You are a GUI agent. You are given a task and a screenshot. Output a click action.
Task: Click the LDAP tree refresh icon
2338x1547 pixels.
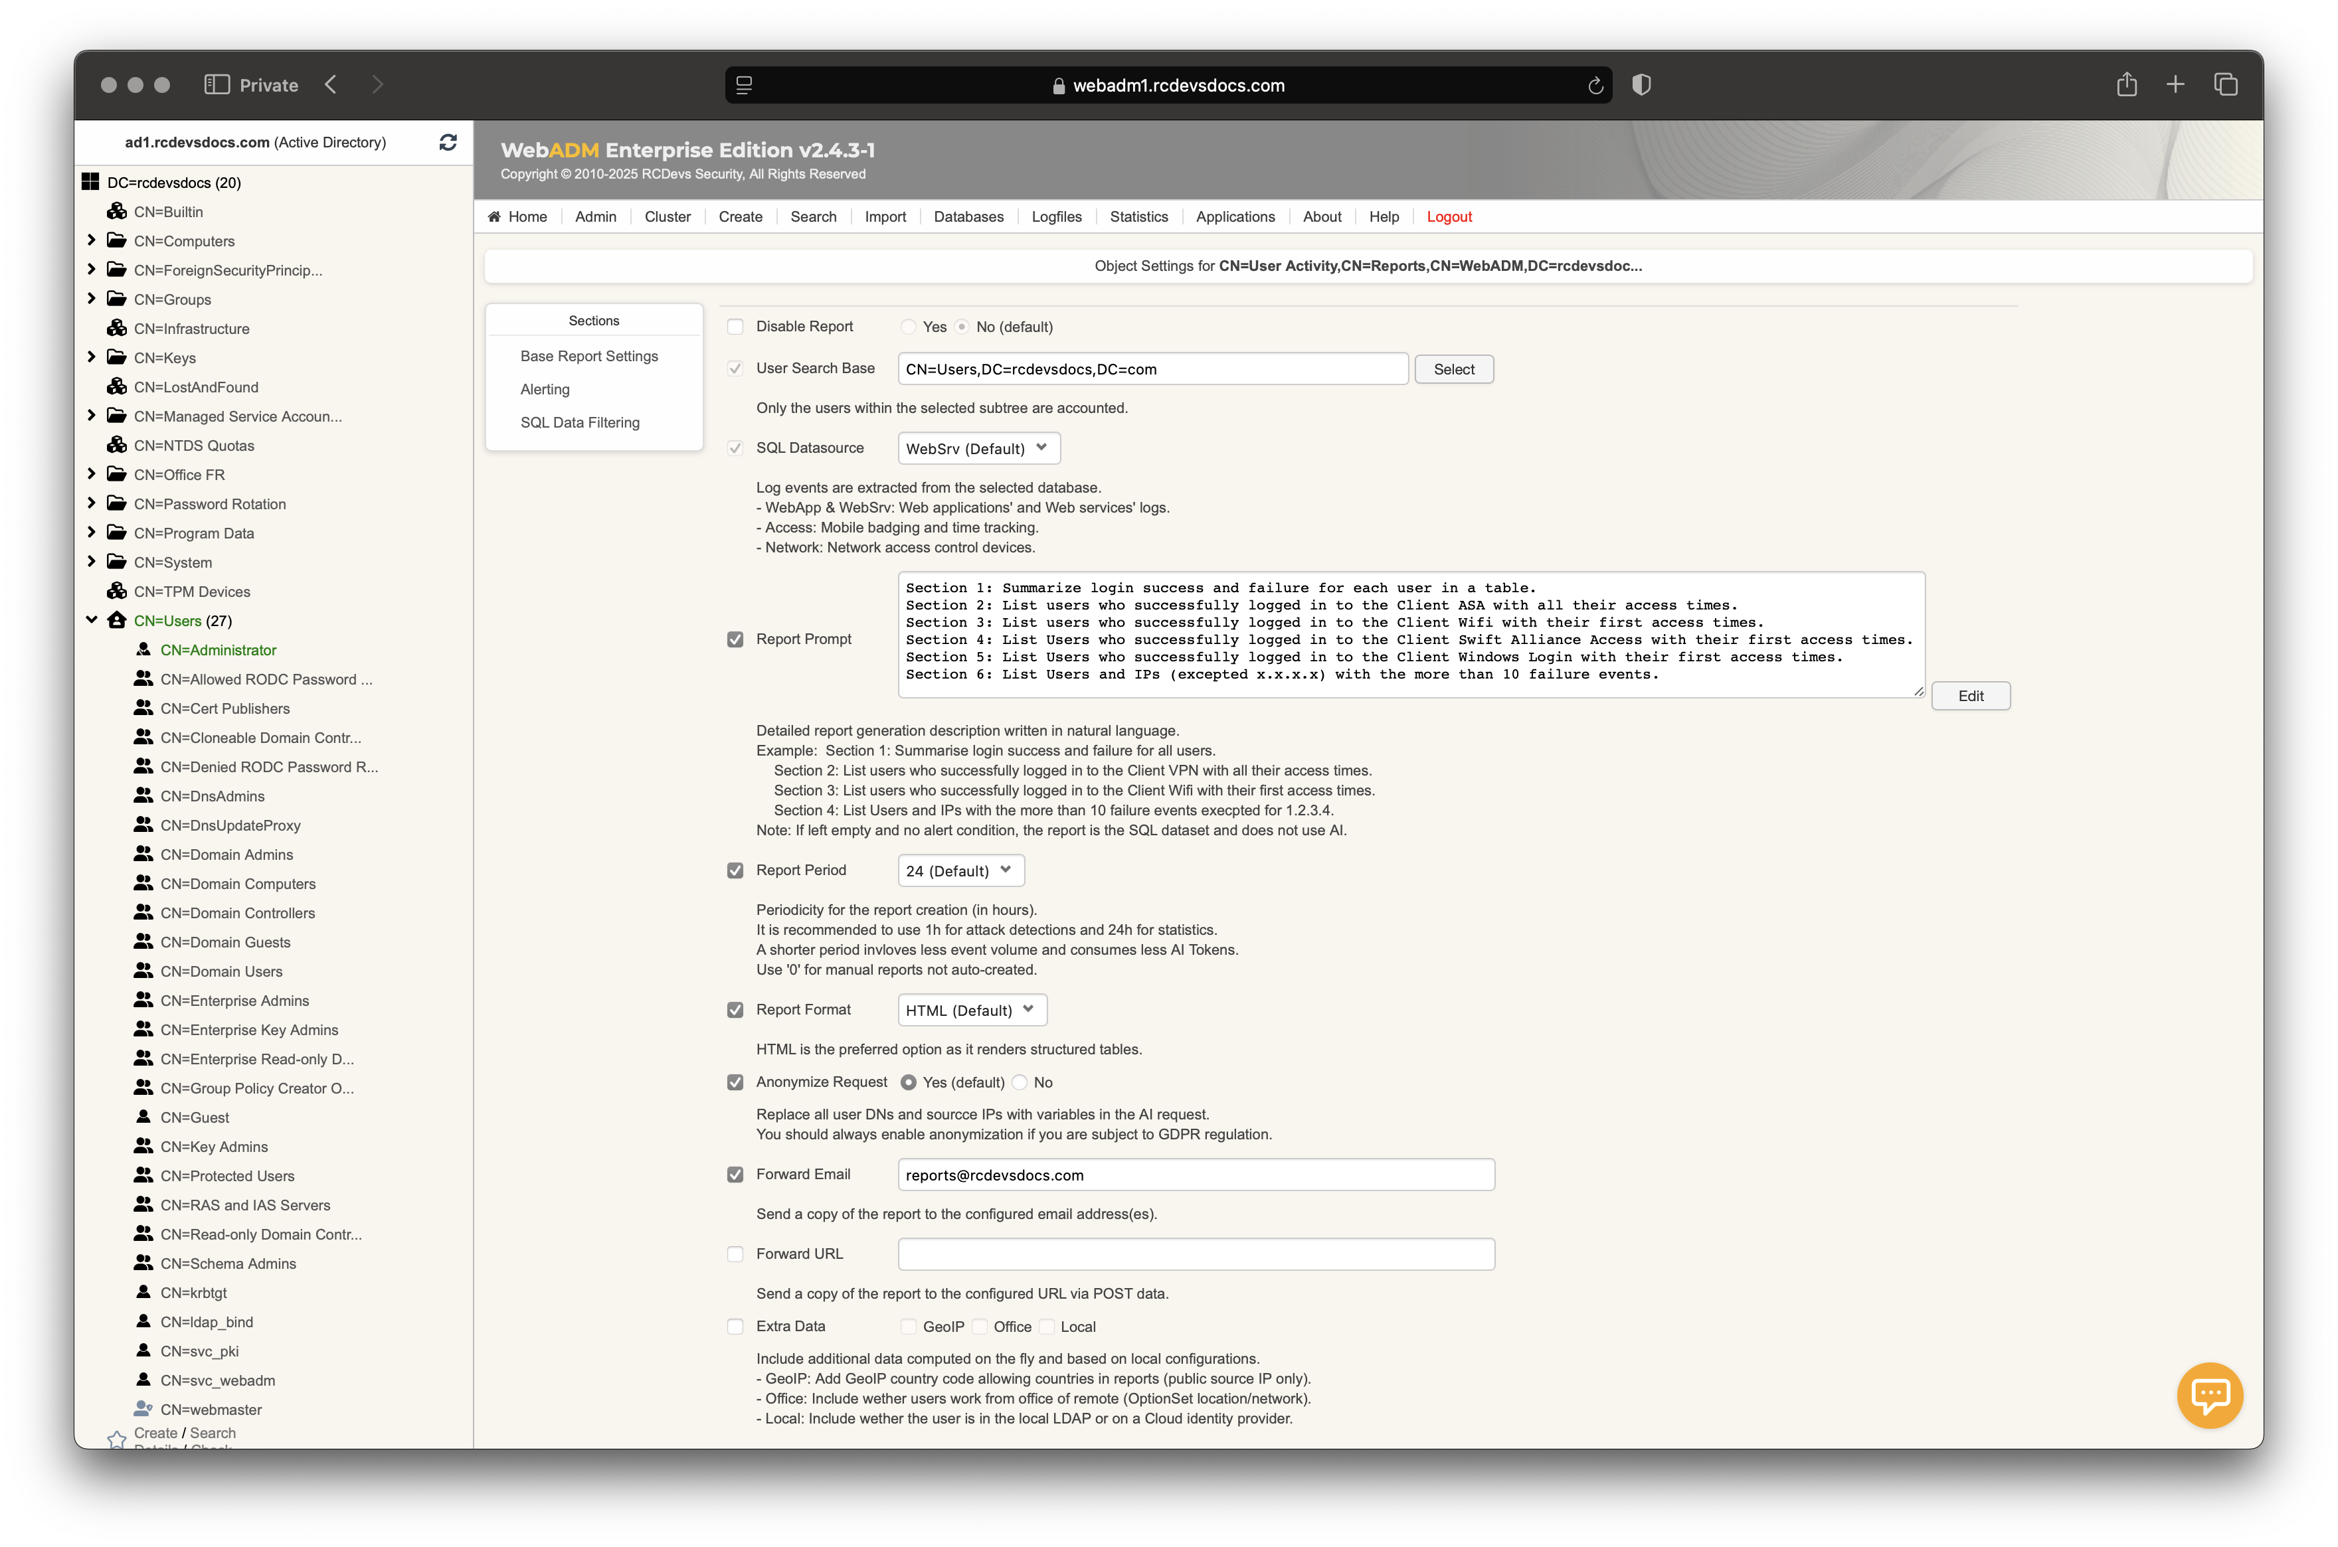(448, 142)
